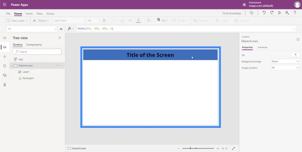Click the Environment icon in header
302x152 pixels.
tap(244, 5)
